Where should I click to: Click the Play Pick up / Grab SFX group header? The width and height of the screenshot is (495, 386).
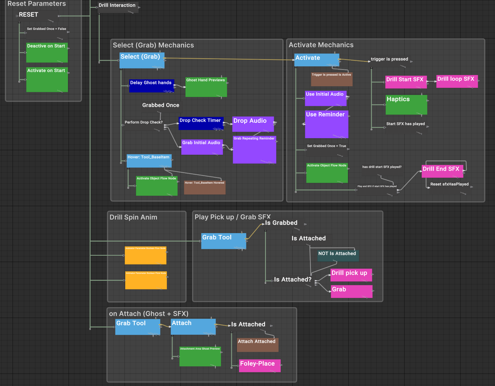(x=232, y=217)
